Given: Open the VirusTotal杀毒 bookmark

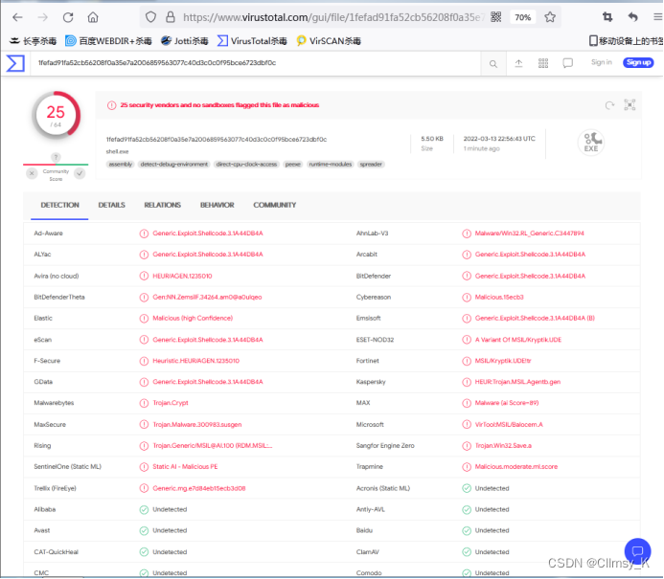Looking at the screenshot, I should coord(252,41).
